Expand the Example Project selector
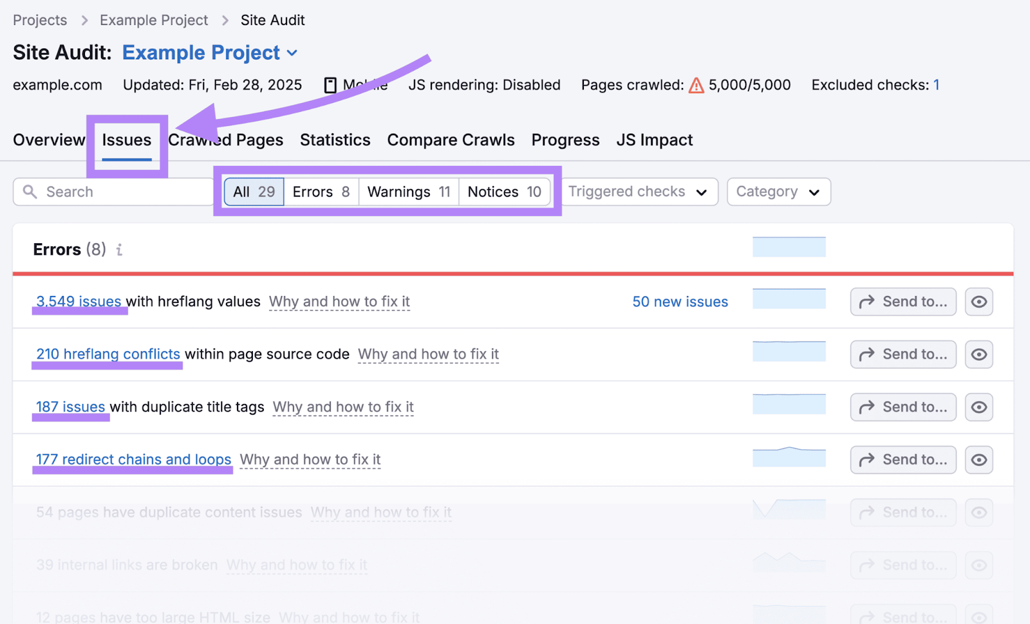This screenshot has height=624, width=1030. click(293, 53)
